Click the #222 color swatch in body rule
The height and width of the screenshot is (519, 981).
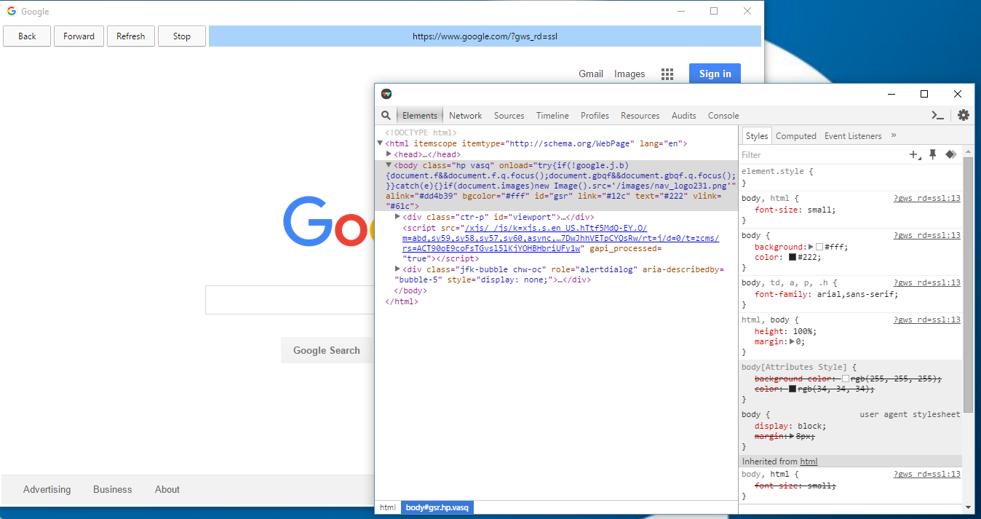[793, 257]
